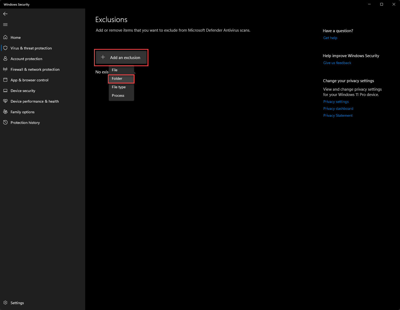
Task: Click the Firewall & network antenna icon
Action: click(5, 69)
